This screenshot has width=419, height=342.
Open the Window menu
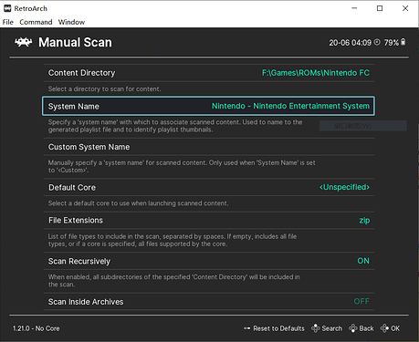(x=71, y=22)
